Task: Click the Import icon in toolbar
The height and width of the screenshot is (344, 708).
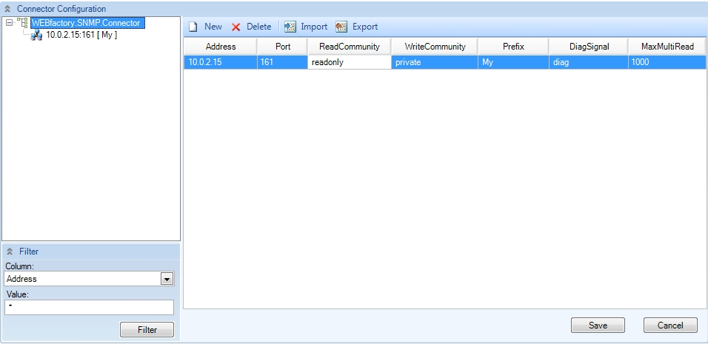Action: tap(290, 27)
